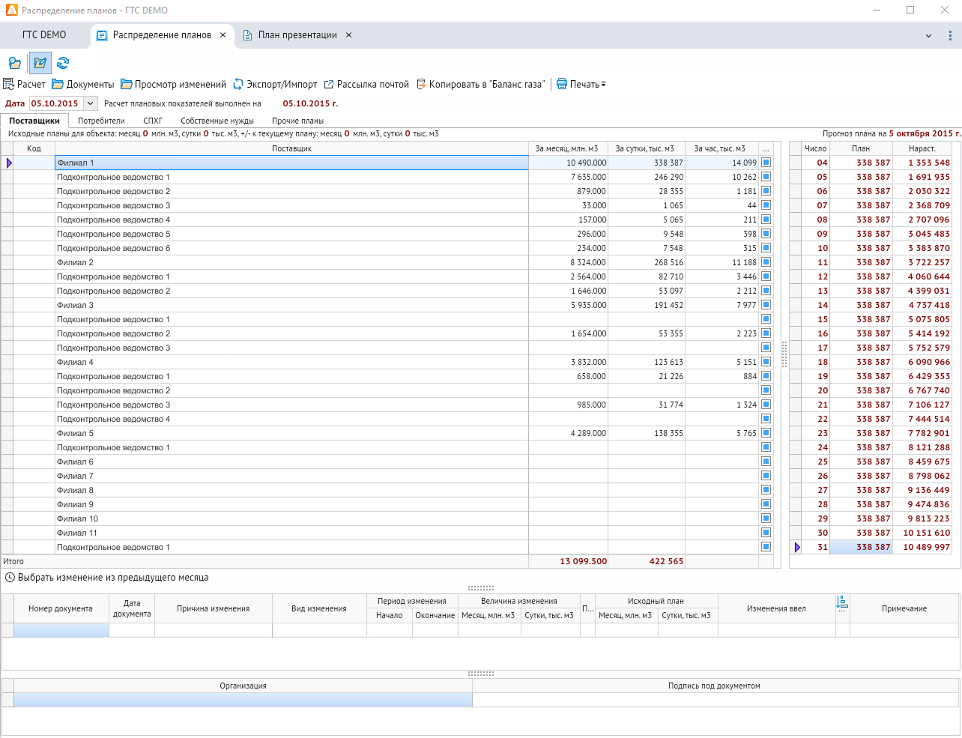
Task: Toggle the highlighted edit mode icon
Action: tap(40, 63)
